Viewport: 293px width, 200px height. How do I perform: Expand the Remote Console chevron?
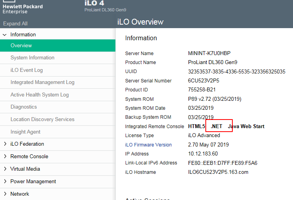5,156
